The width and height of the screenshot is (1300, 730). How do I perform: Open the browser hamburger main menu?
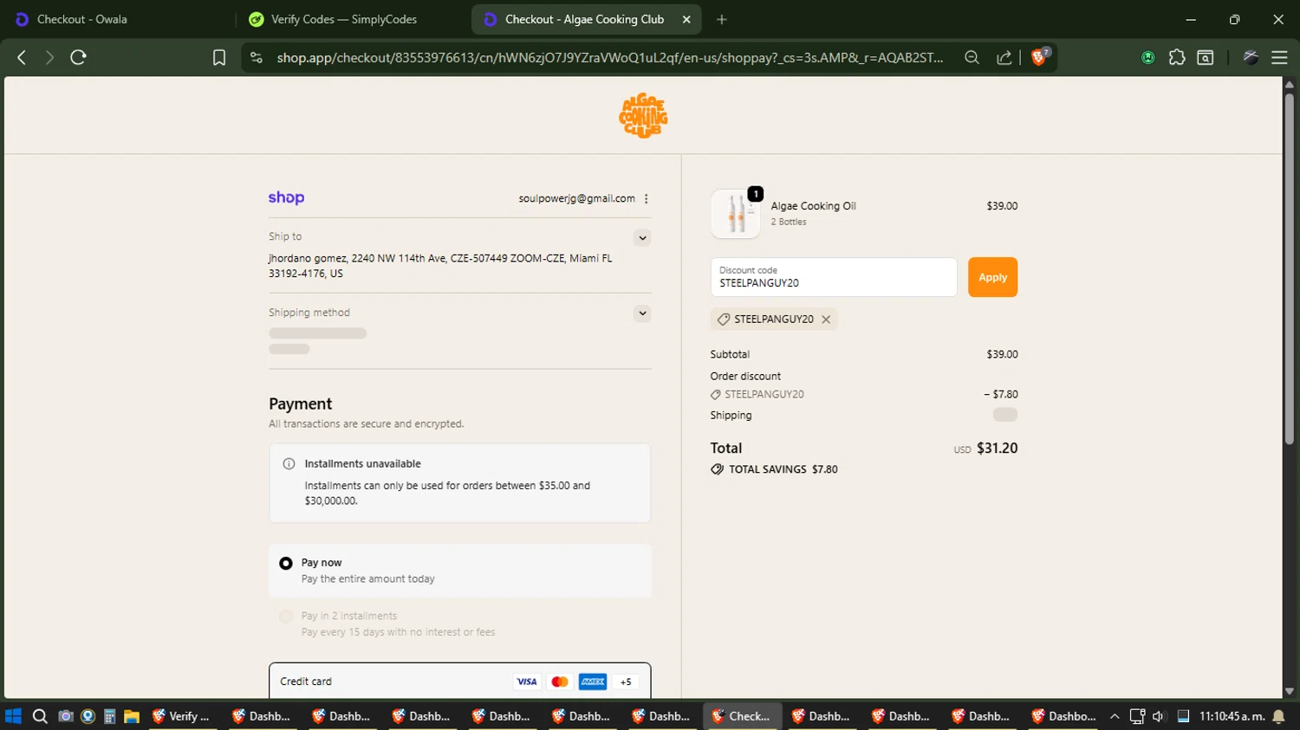click(x=1279, y=57)
